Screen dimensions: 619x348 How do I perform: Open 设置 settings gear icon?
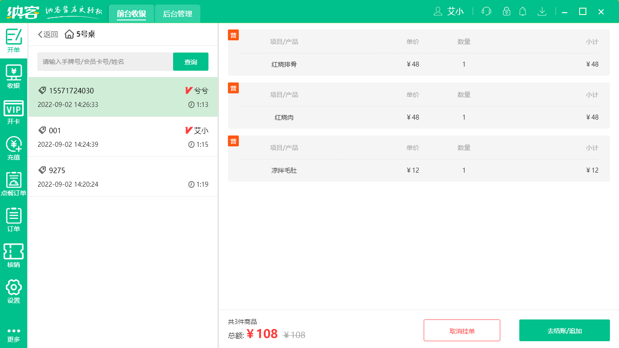14,291
